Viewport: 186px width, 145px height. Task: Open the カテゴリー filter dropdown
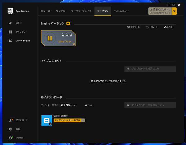[x=68, y=105]
